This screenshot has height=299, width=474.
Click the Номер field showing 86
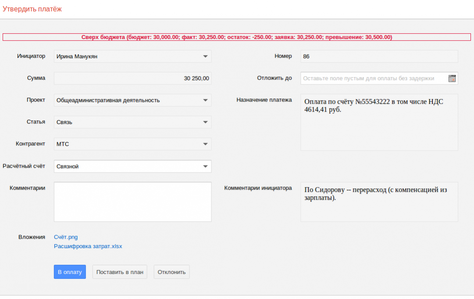[x=379, y=57]
